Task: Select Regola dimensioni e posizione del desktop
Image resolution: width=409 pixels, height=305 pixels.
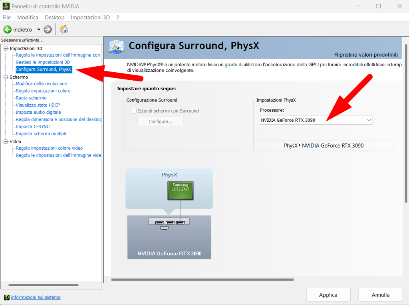Action: click(x=58, y=119)
